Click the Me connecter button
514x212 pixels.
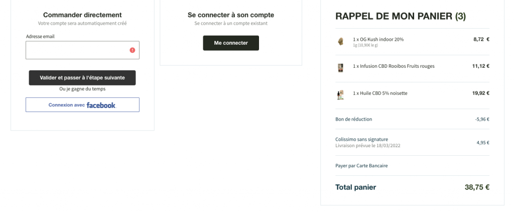(231, 43)
